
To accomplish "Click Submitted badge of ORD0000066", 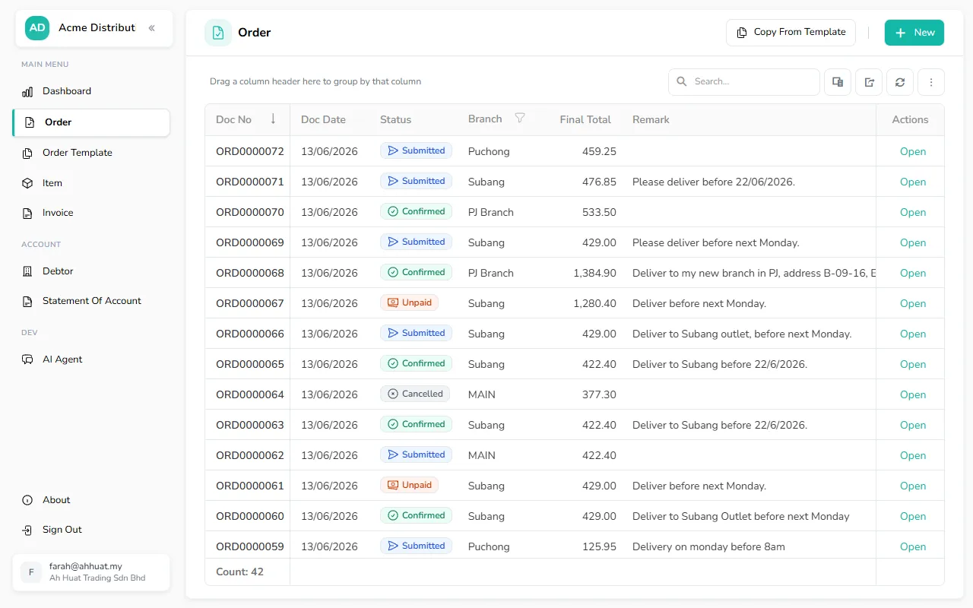I will tap(416, 333).
